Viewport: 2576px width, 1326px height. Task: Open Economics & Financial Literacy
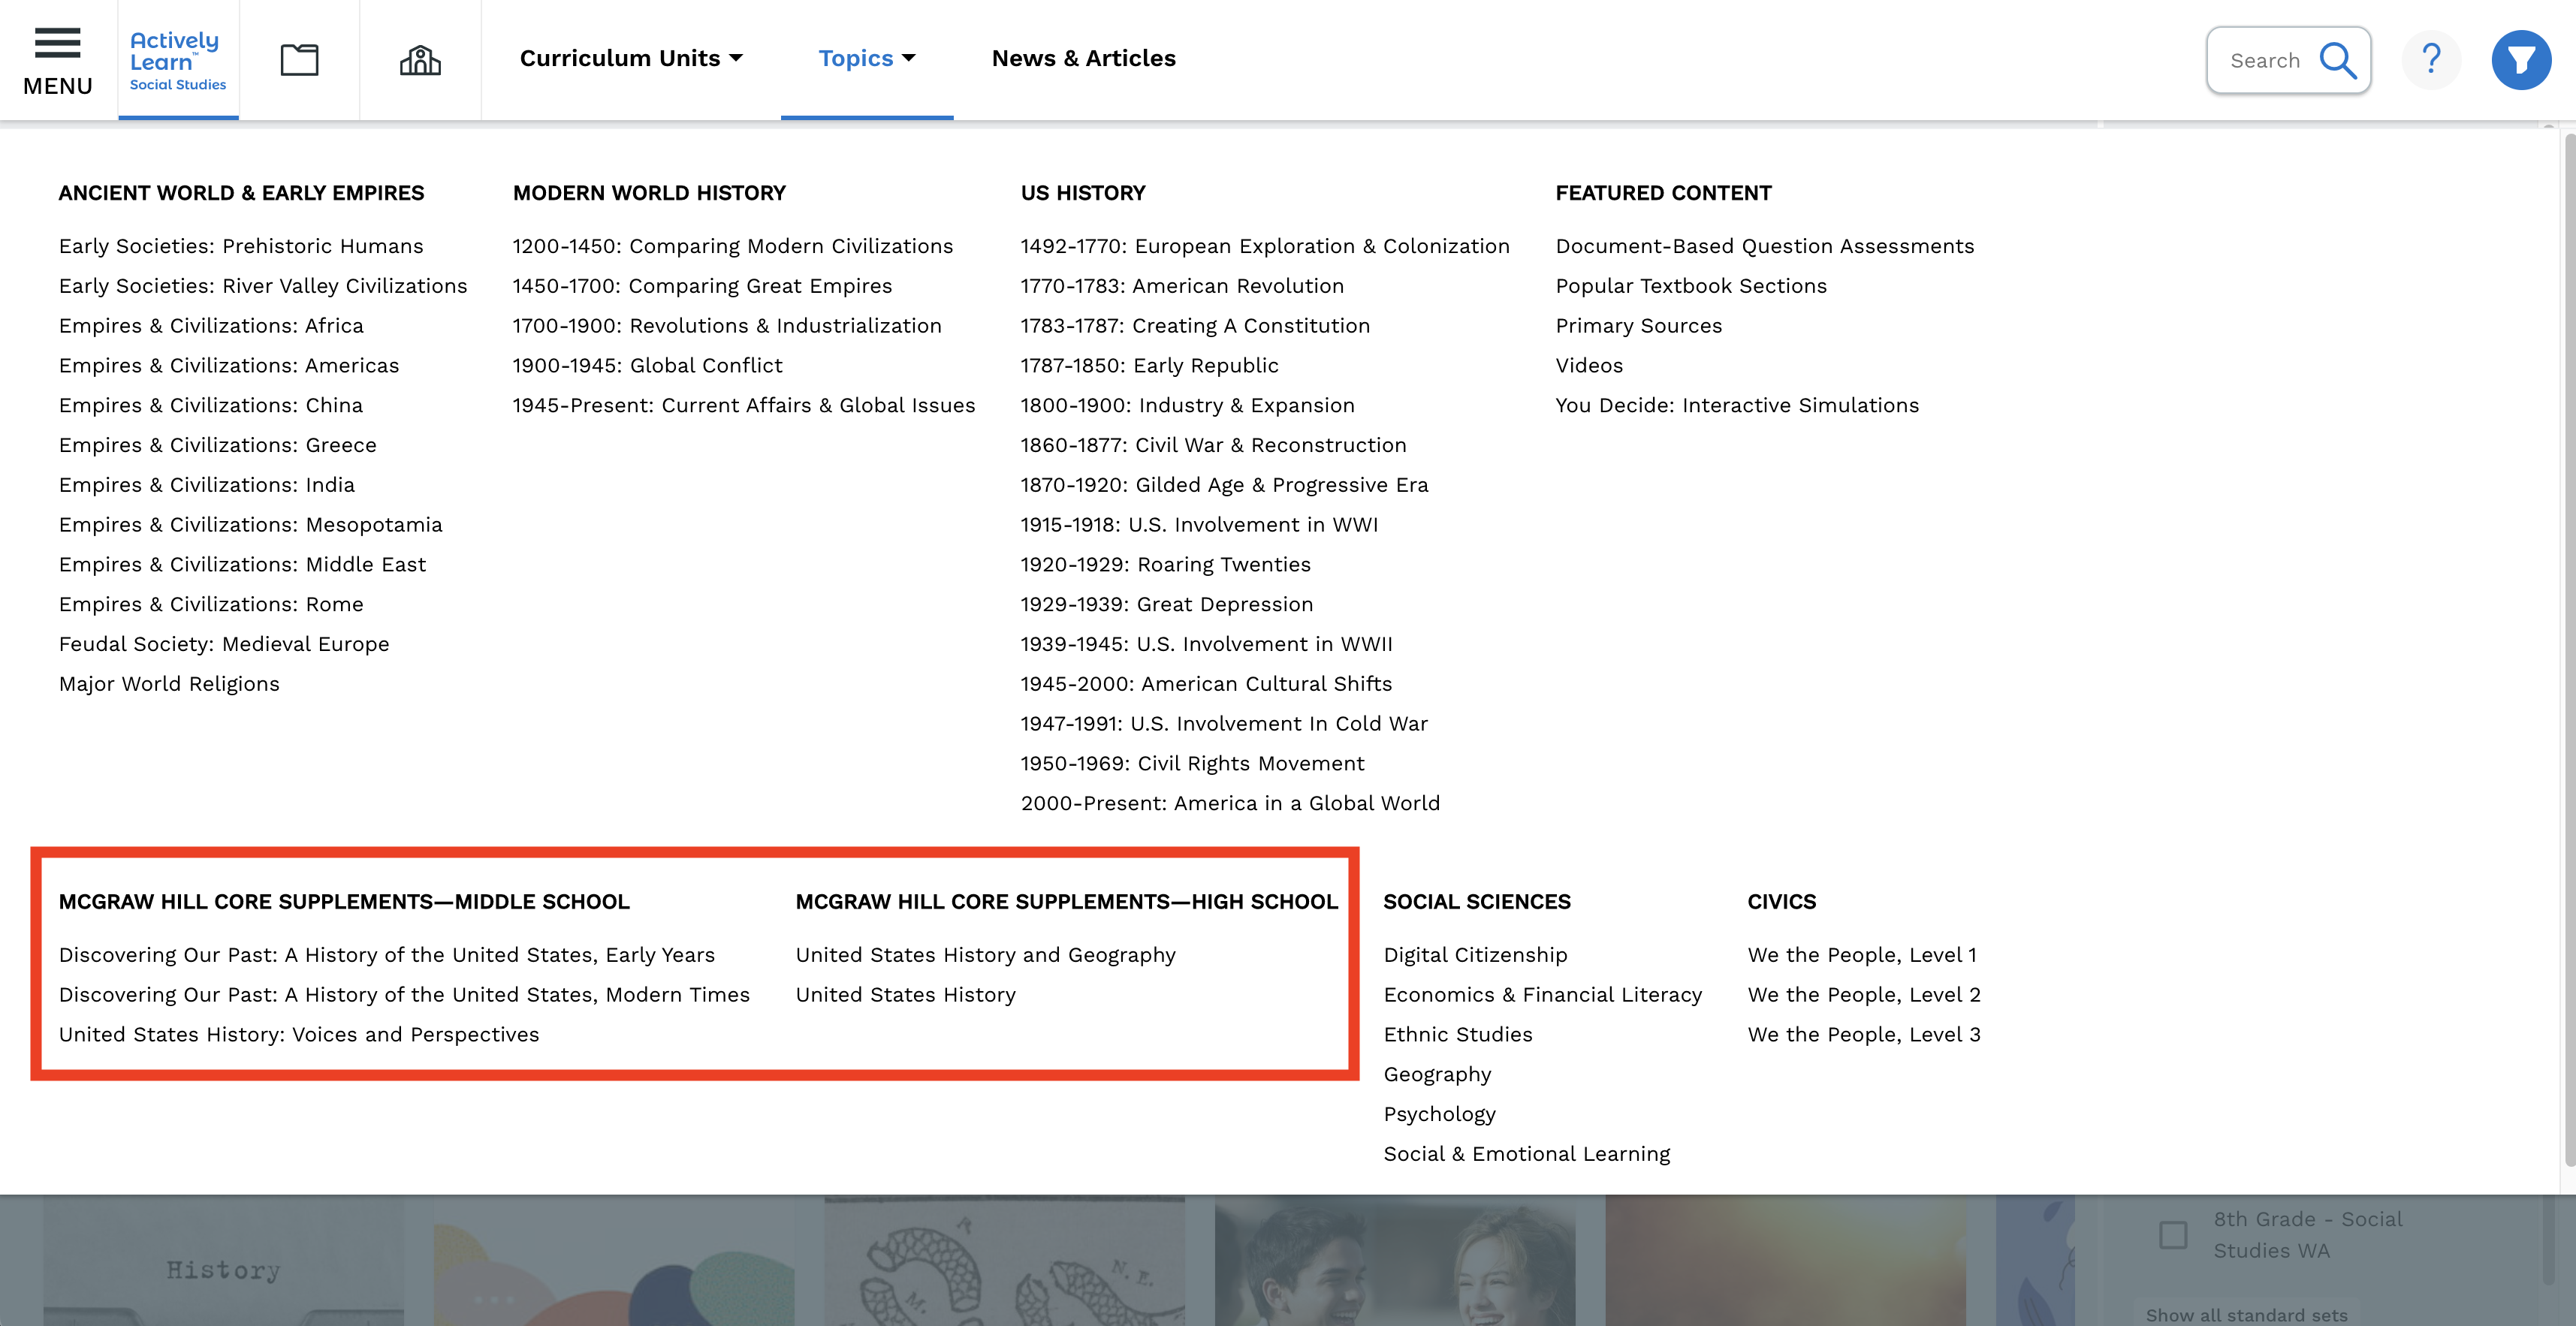click(x=1542, y=995)
